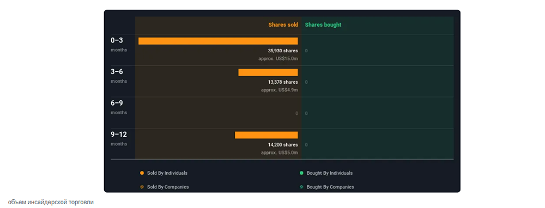This screenshot has height=208, width=545.
Task: Click the 3–6 months row label
Action: tap(119, 76)
